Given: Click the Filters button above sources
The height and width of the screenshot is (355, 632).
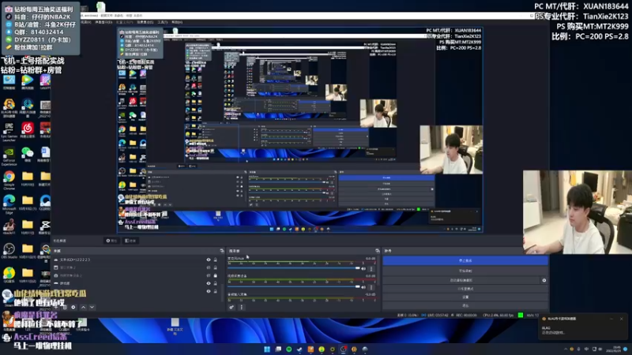Looking at the screenshot, I should 130,241.
